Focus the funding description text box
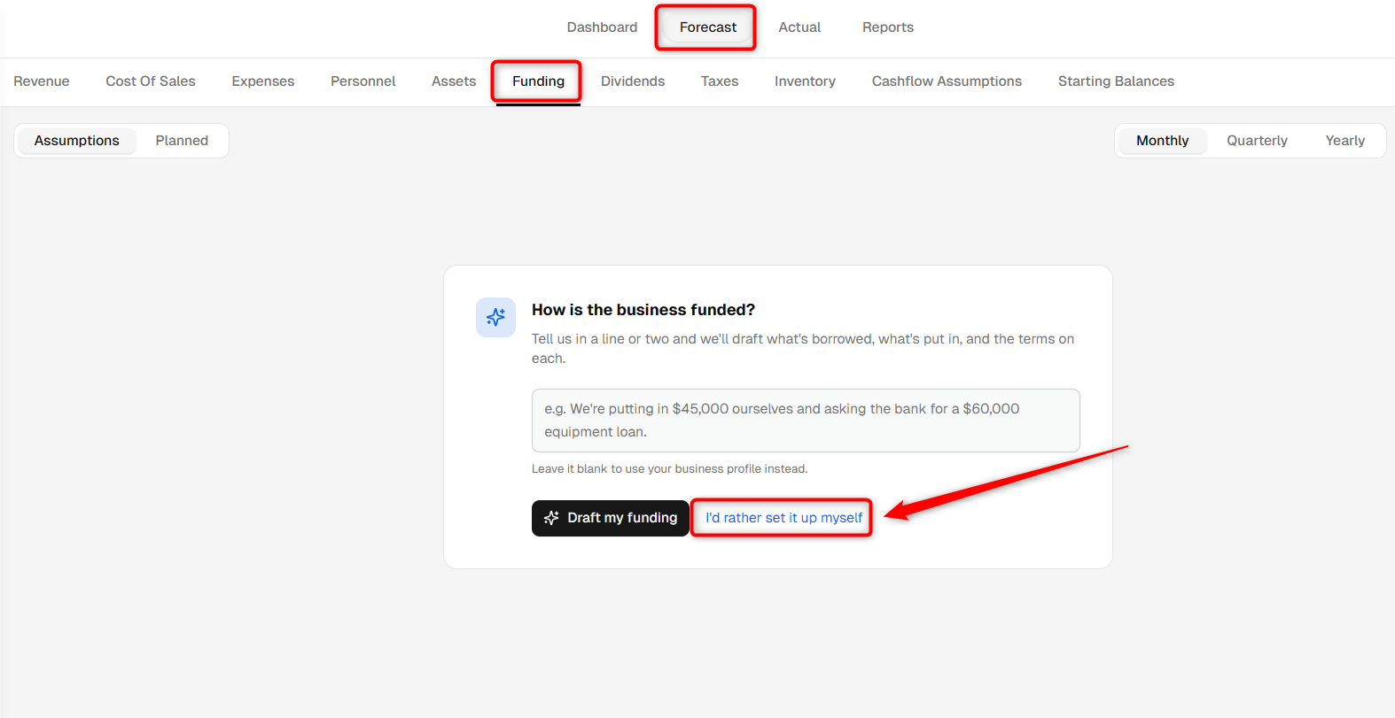The image size is (1395, 718). point(806,421)
